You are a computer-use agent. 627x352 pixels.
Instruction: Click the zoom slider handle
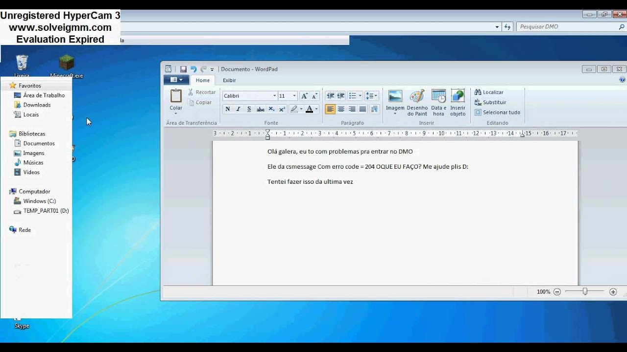tap(585, 291)
